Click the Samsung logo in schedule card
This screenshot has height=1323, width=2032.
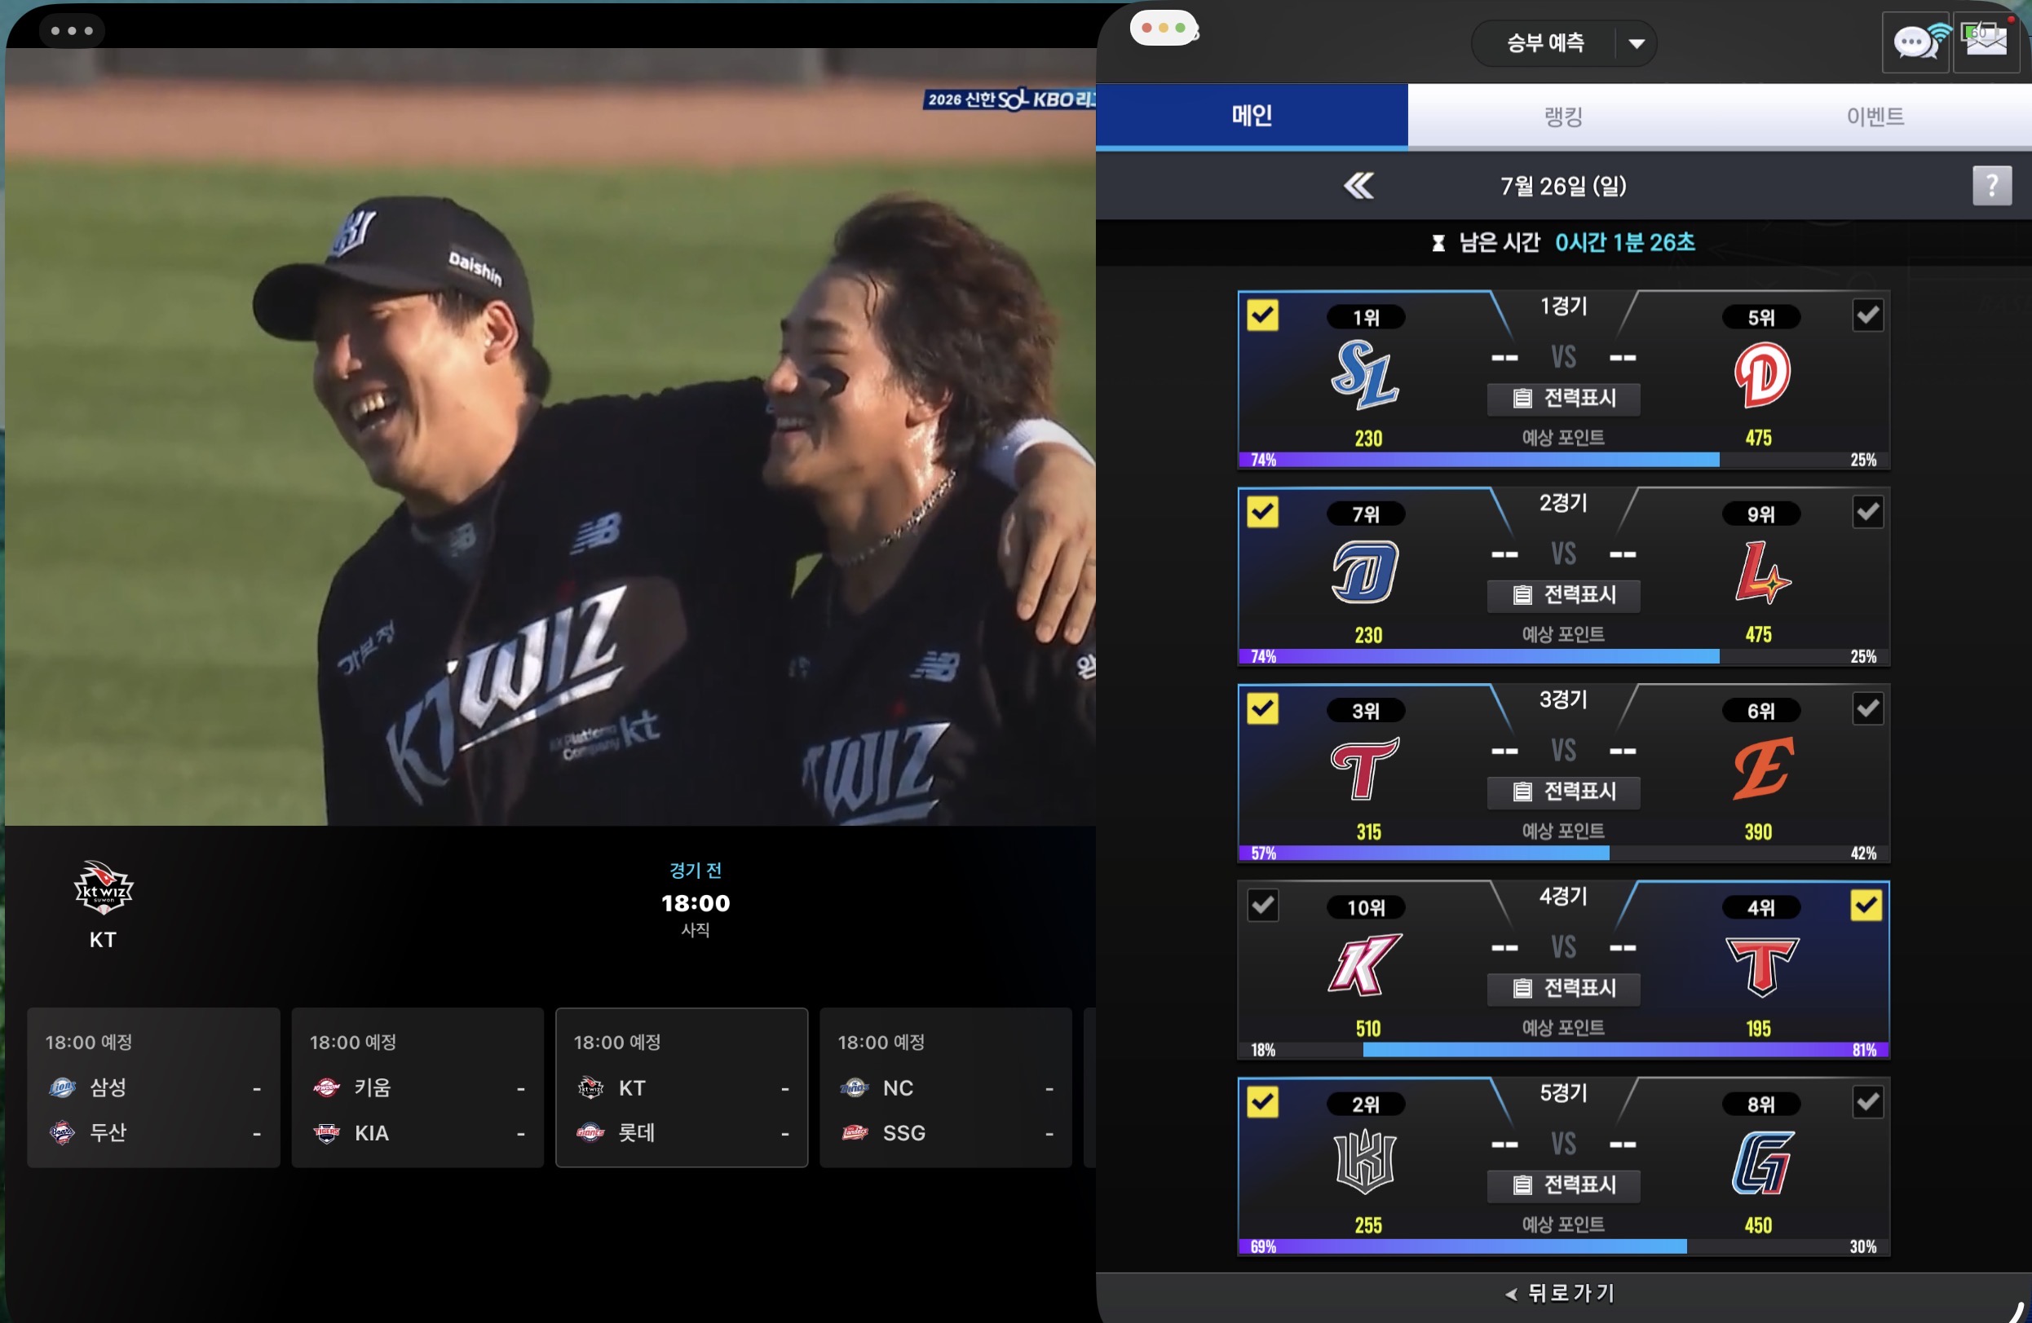(x=62, y=1087)
